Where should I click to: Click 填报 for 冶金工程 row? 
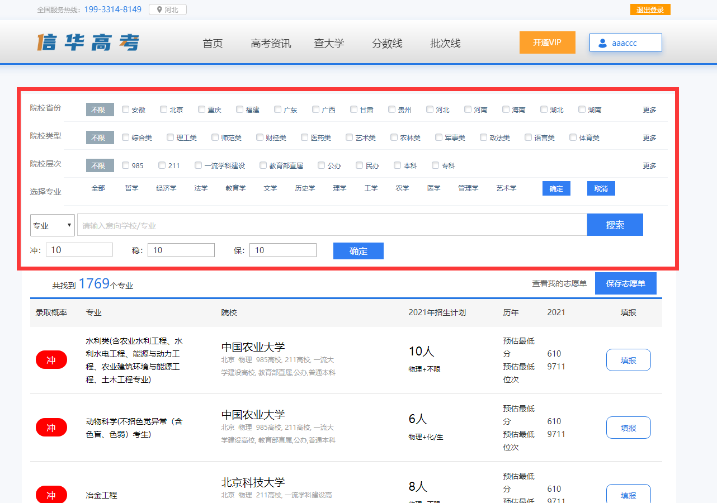pos(629,493)
